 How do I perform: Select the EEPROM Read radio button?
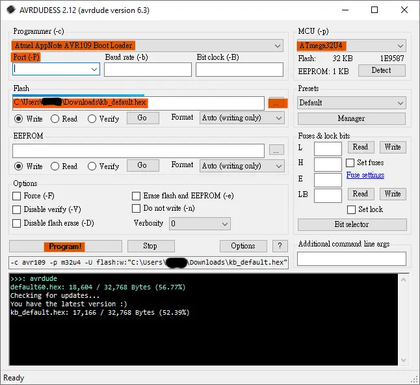[55, 166]
